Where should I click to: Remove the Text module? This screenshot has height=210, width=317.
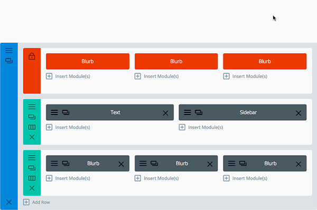point(165,113)
